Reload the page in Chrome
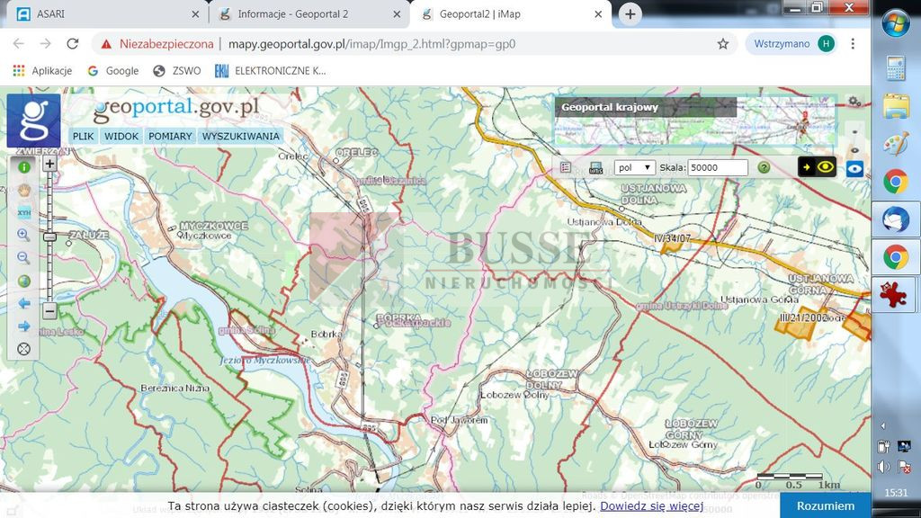The height and width of the screenshot is (518, 921). (x=72, y=43)
